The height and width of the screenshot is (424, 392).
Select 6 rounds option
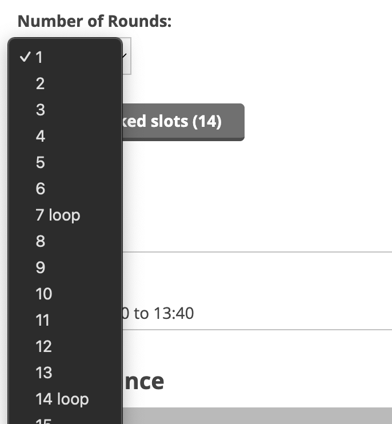(65, 188)
